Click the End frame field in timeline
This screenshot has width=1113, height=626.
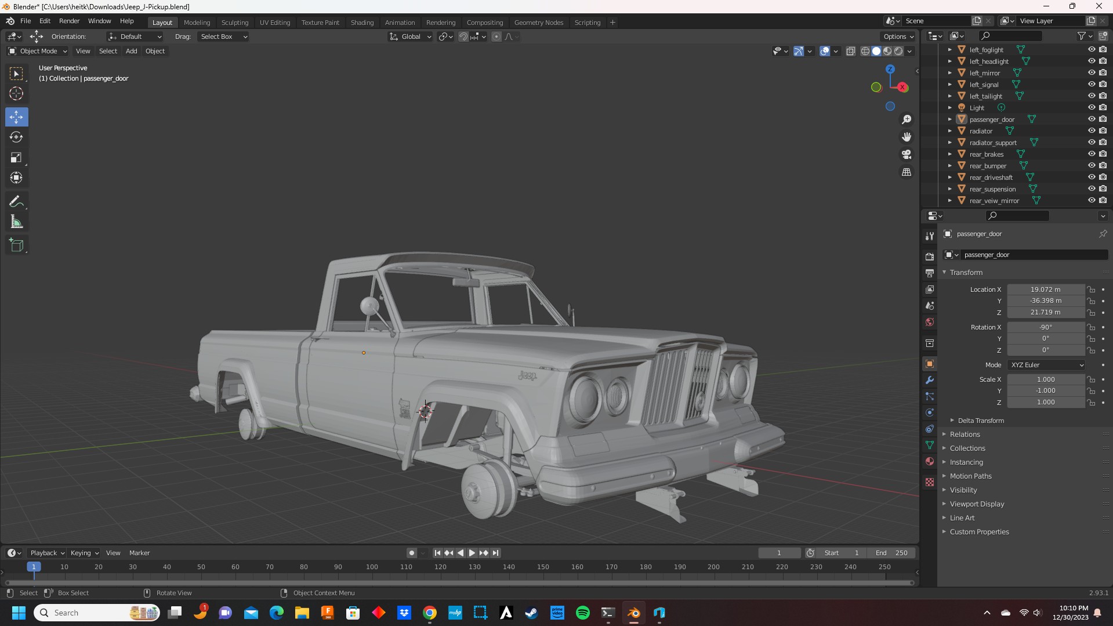[x=892, y=553]
